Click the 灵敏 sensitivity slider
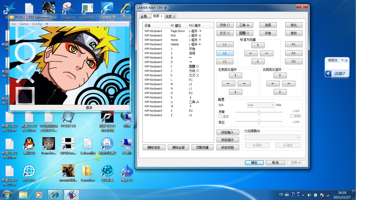 click(259, 113)
